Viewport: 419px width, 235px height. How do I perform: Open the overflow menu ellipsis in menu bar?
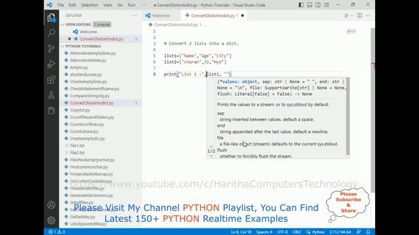point(144,5)
